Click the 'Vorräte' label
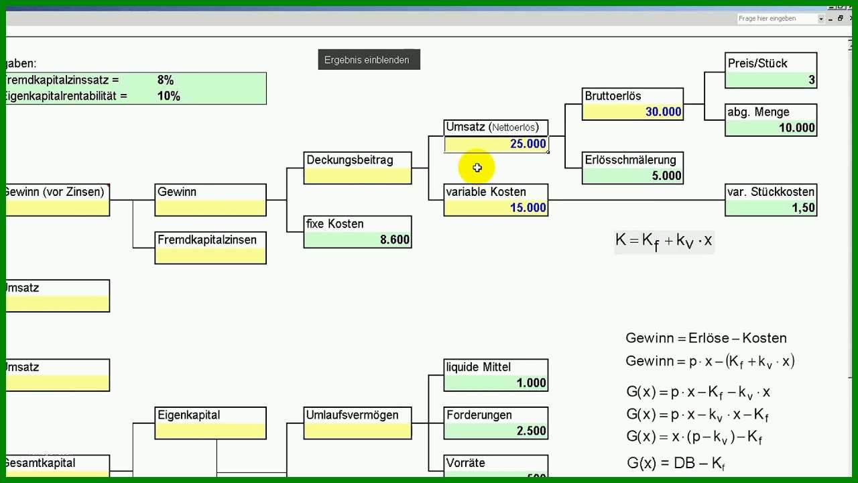This screenshot has width=858, height=483. (465, 463)
